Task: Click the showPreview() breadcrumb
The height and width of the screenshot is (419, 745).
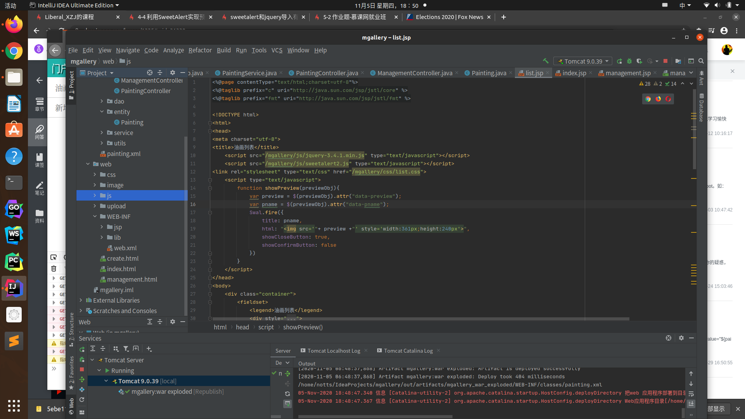Action: 303,327
